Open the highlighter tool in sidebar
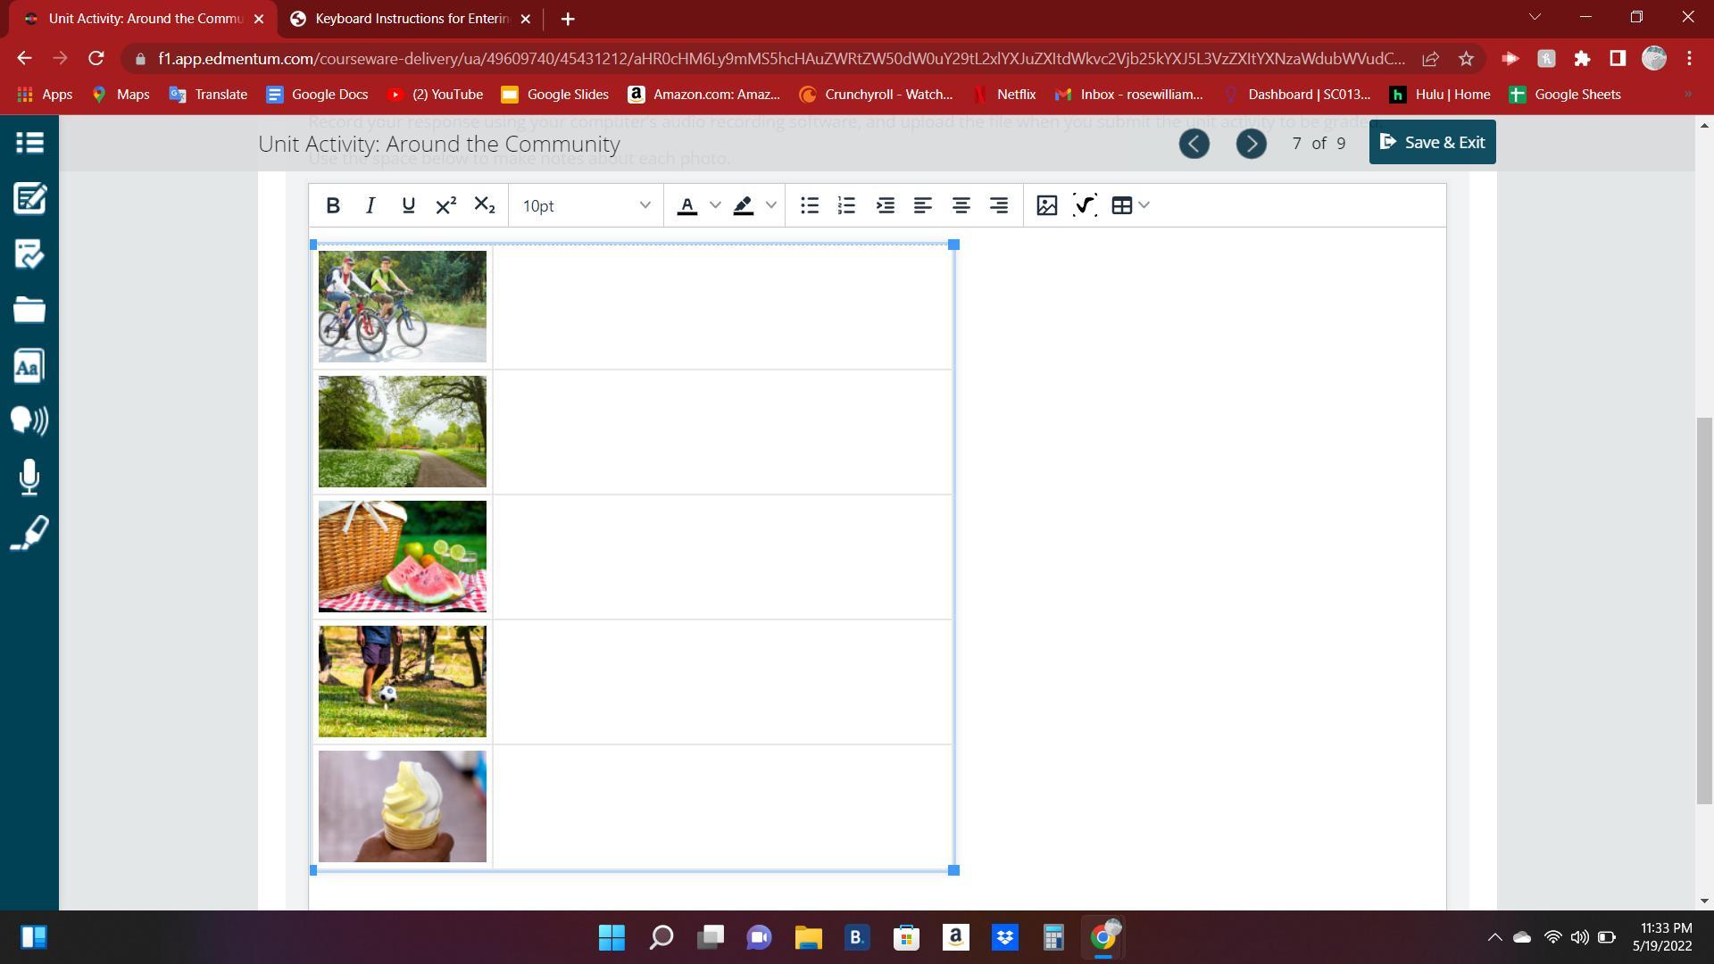The image size is (1714, 964). (x=29, y=533)
